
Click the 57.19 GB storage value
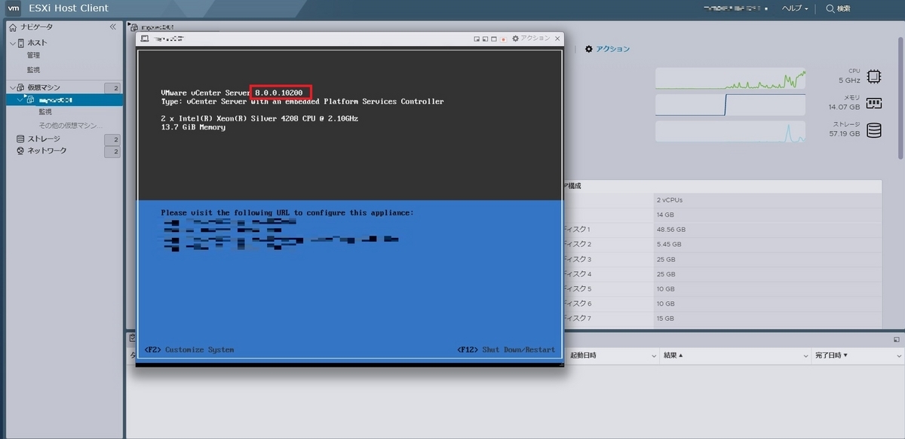tap(844, 133)
